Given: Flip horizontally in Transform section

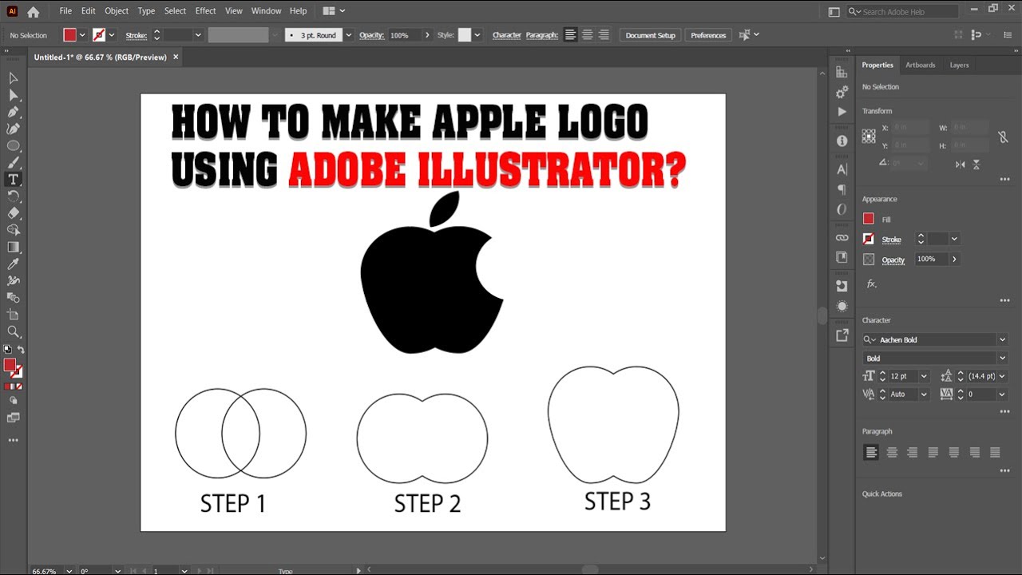Looking at the screenshot, I should click(960, 164).
